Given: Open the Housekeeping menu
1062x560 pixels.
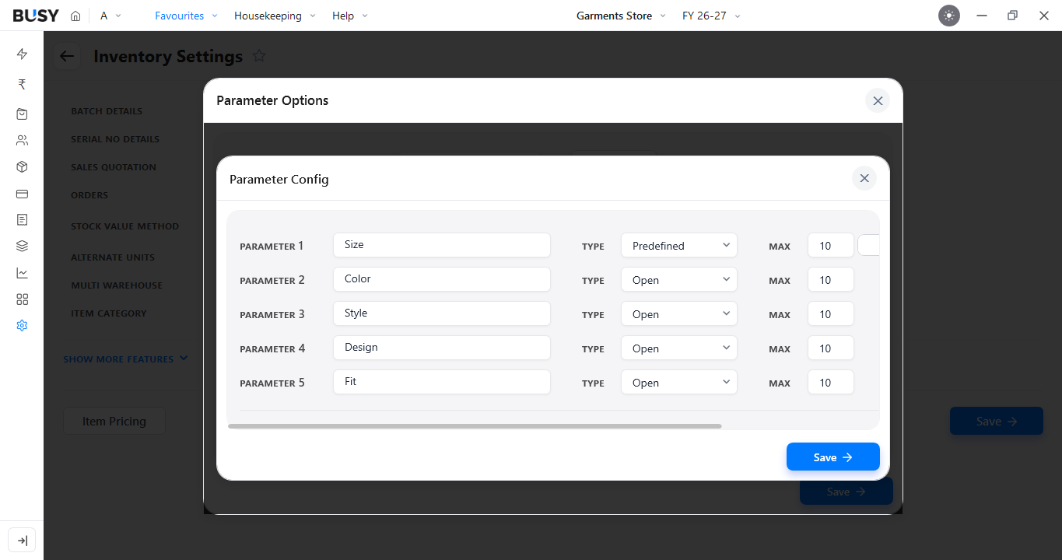Looking at the screenshot, I should click(275, 16).
